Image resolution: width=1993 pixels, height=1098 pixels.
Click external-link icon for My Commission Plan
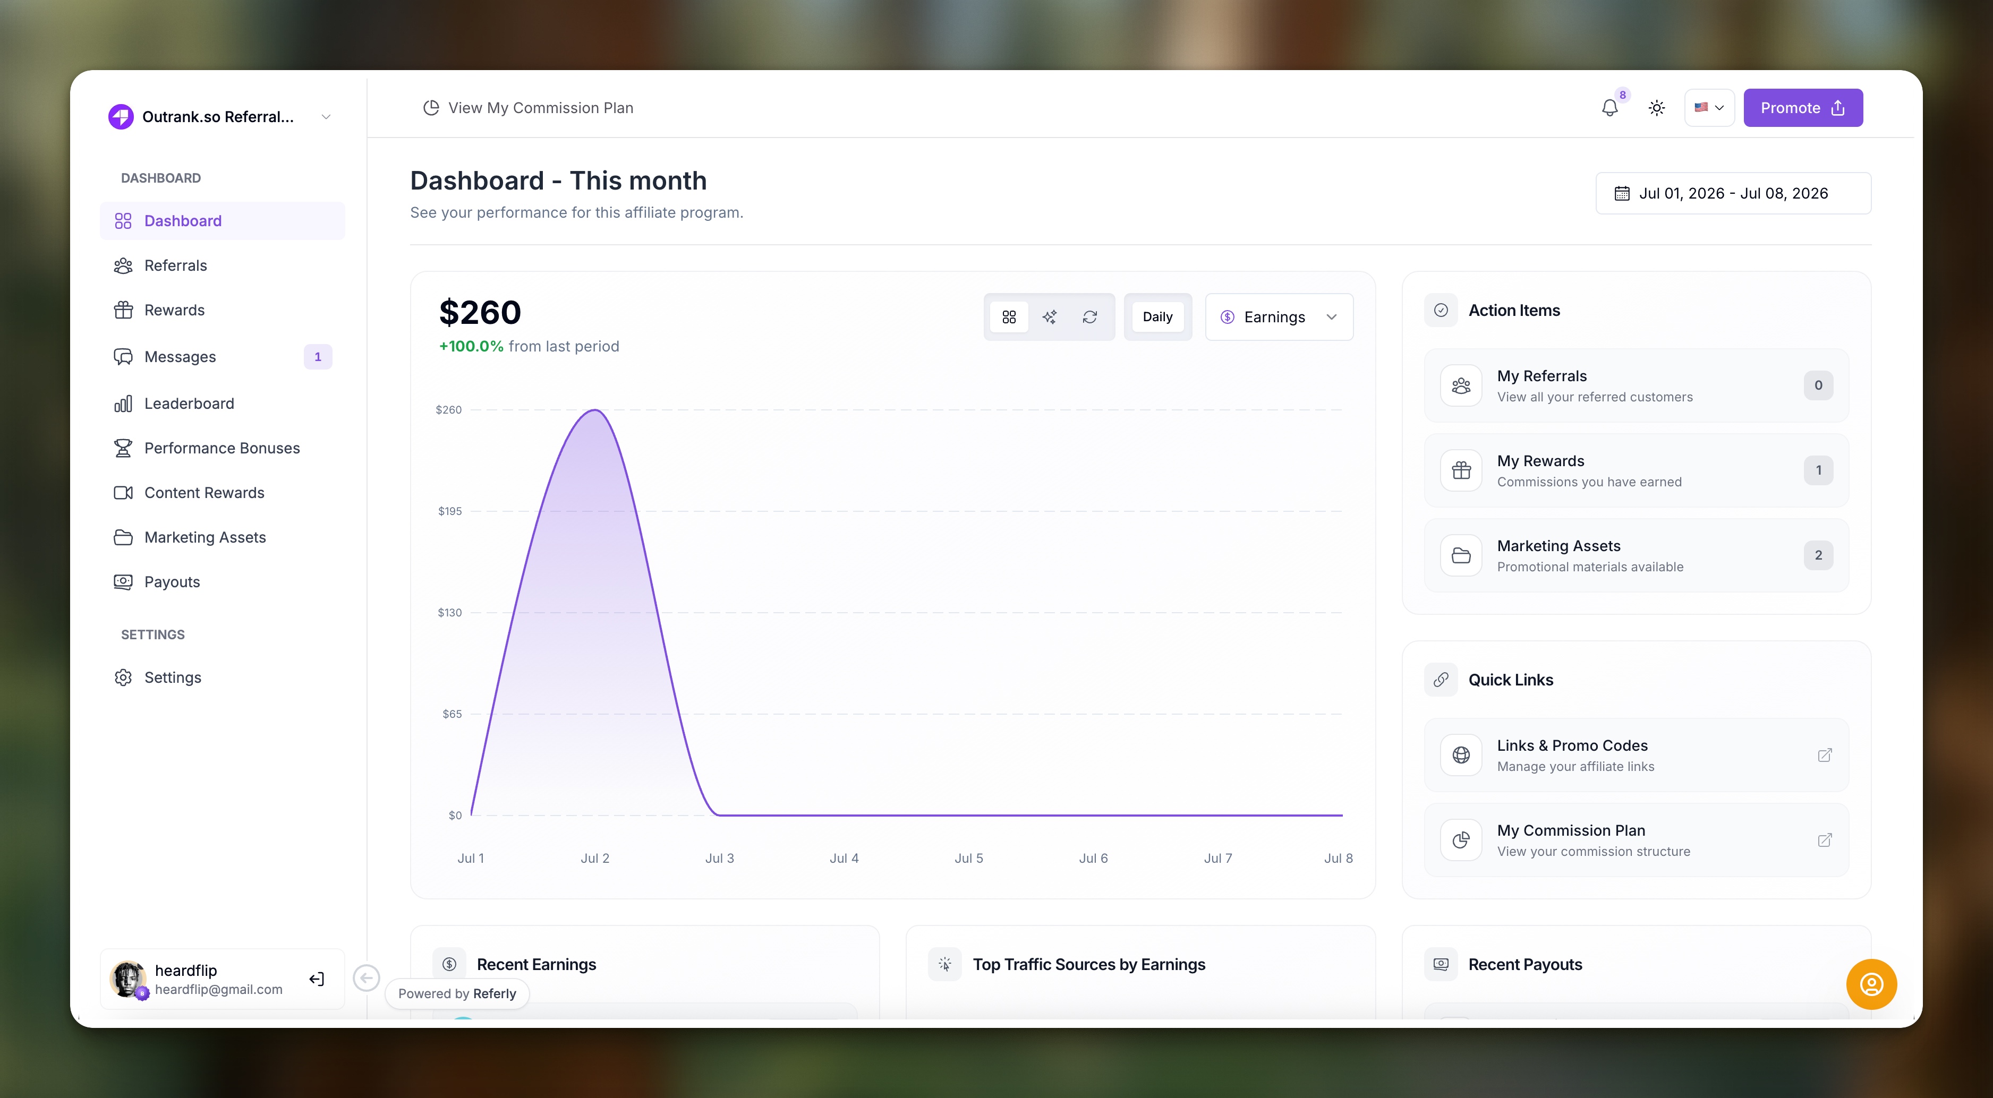pyautogui.click(x=1824, y=840)
